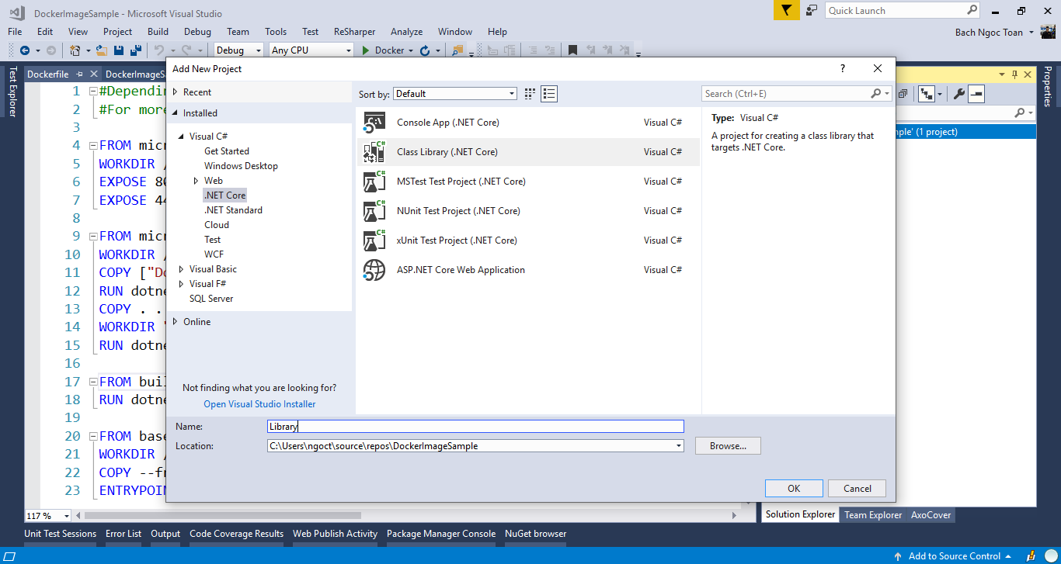Open Solution Explorer properties wrench icon
The image size is (1061, 564).
click(958, 94)
